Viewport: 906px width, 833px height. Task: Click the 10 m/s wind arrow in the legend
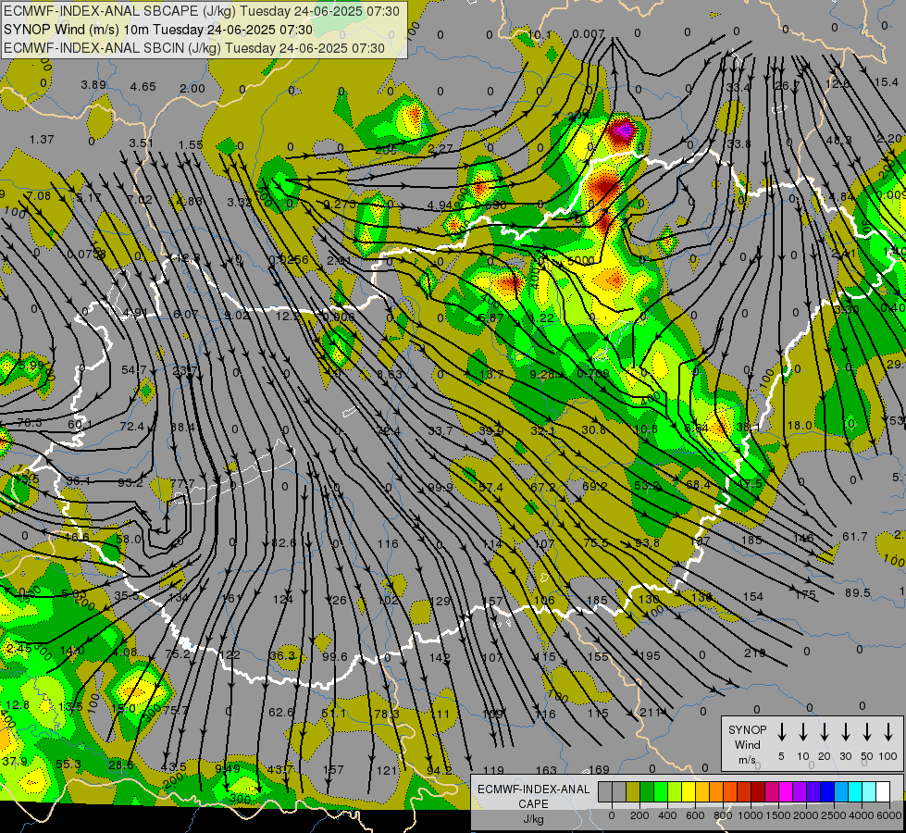(803, 732)
